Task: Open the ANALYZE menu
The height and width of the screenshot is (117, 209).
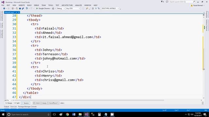Action: [x=78, y=5]
